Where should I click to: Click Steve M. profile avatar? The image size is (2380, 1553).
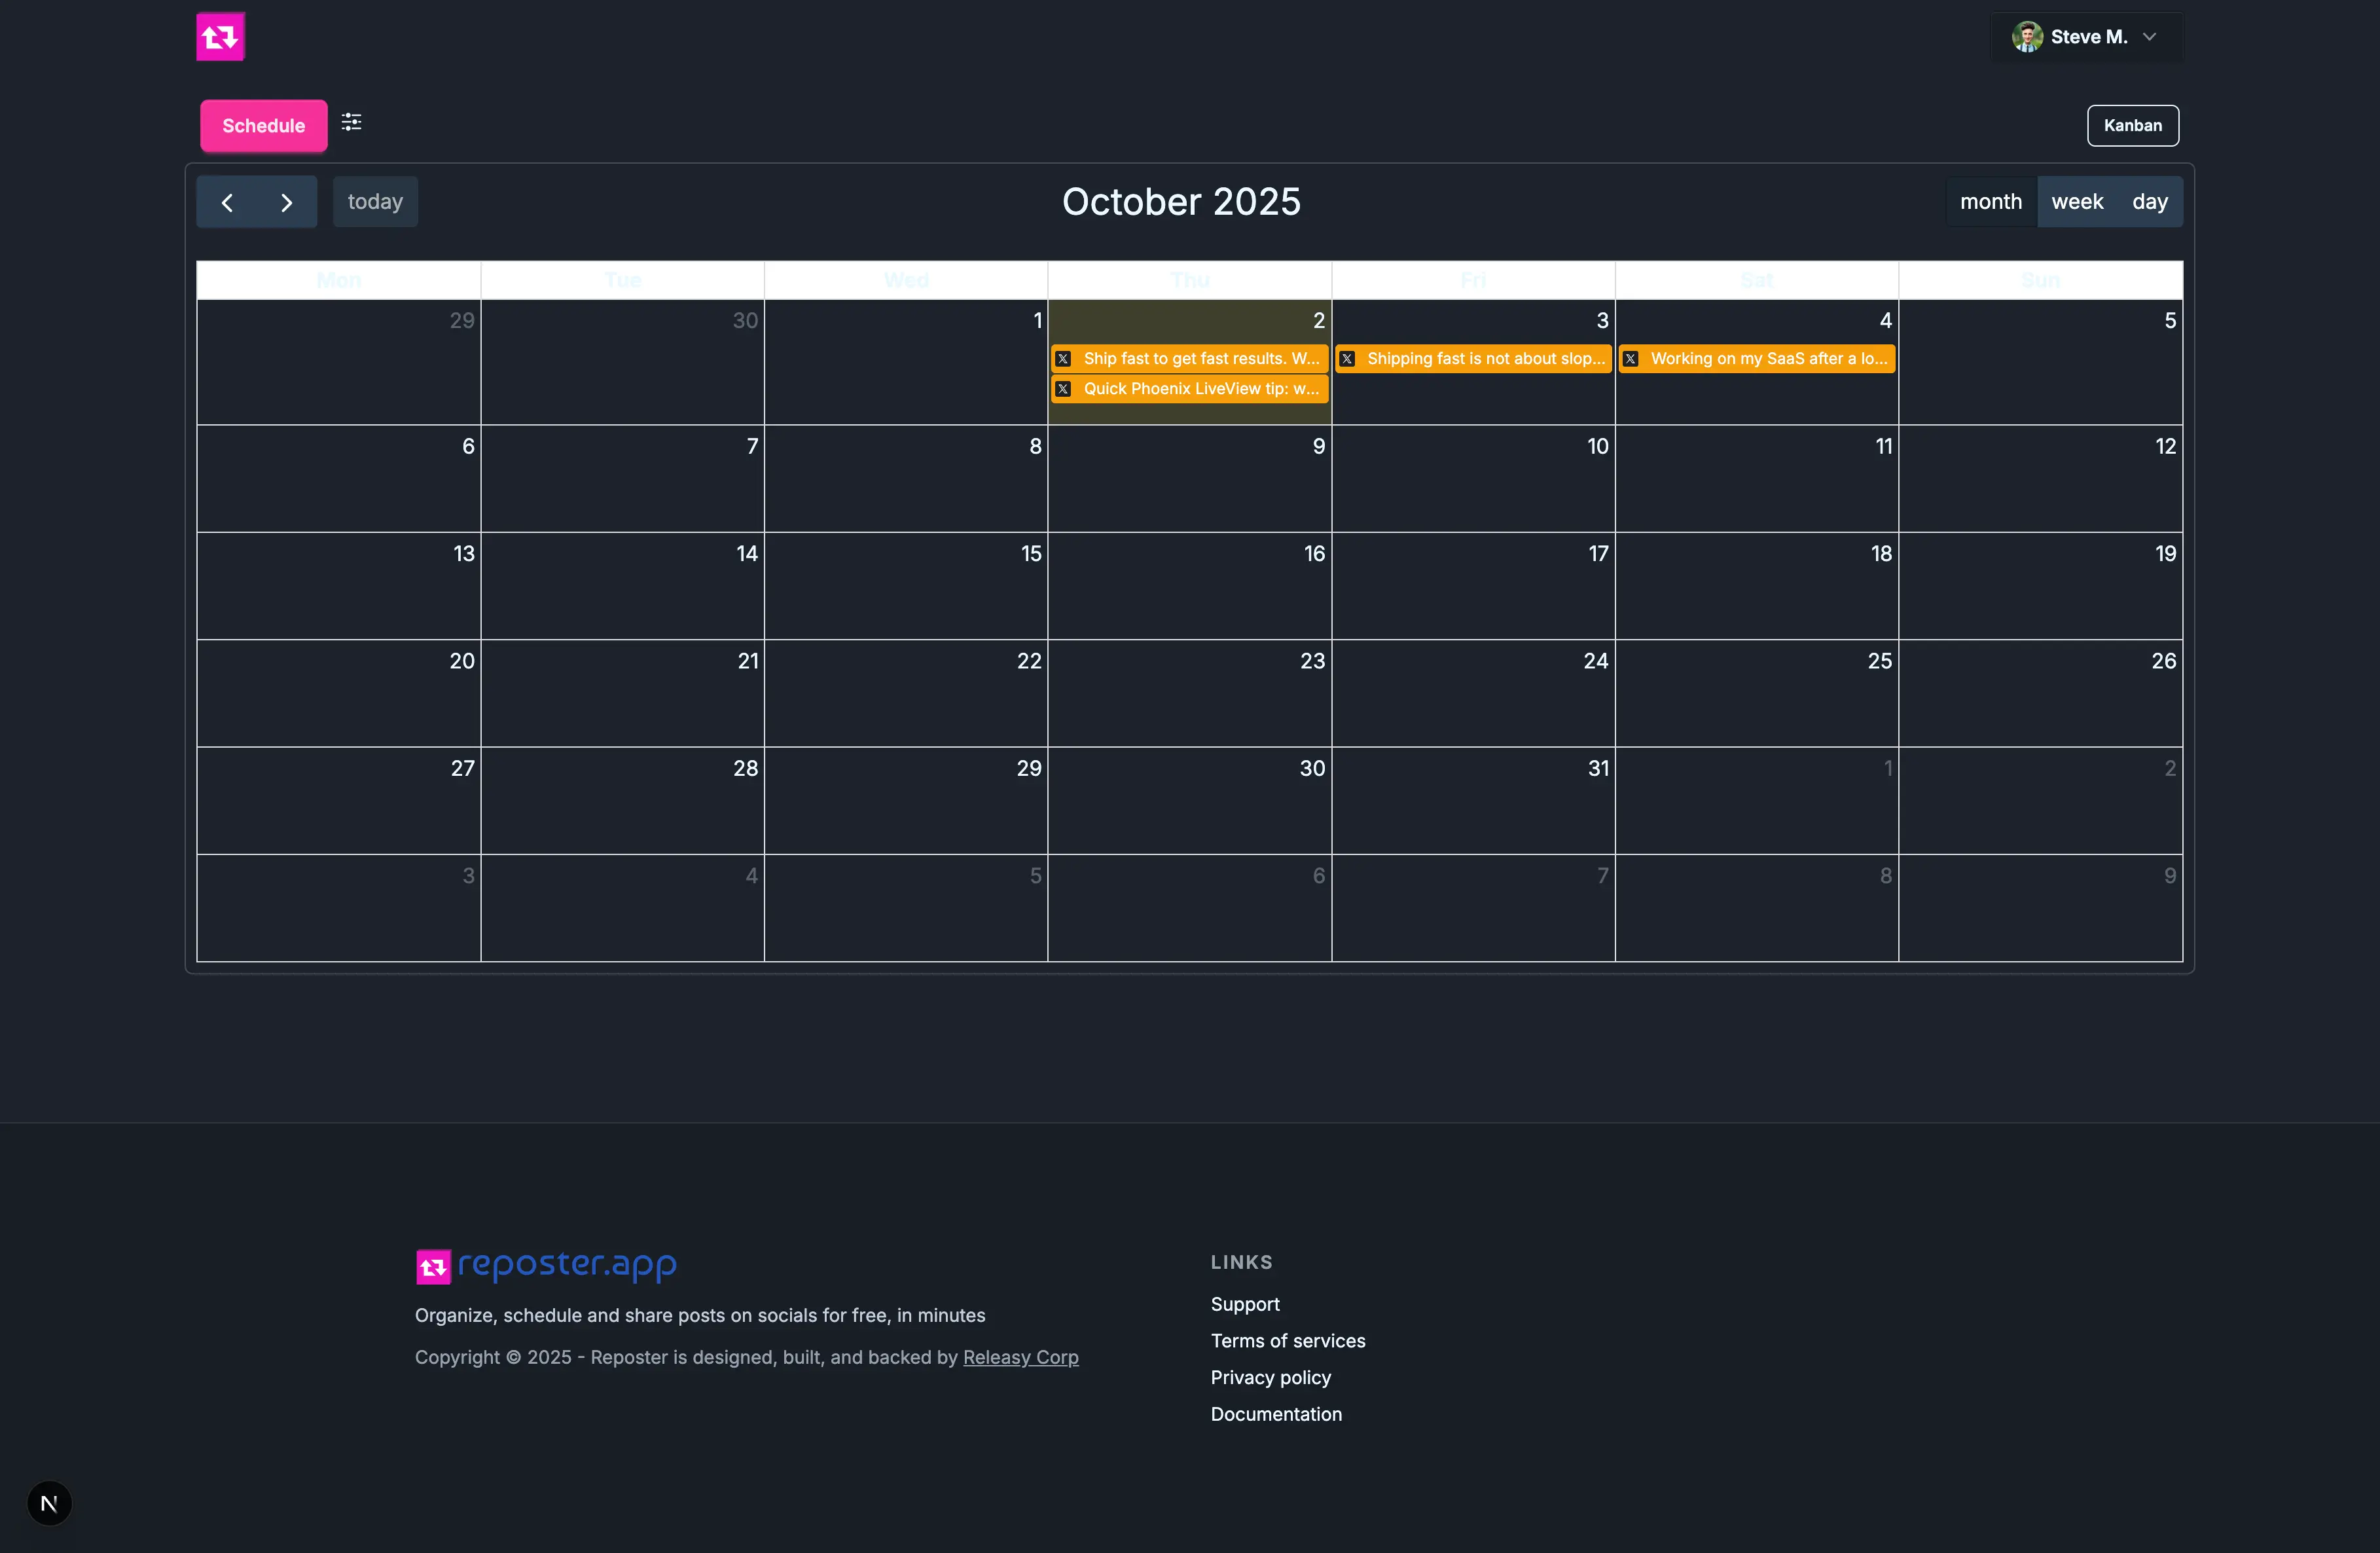(x=2027, y=37)
